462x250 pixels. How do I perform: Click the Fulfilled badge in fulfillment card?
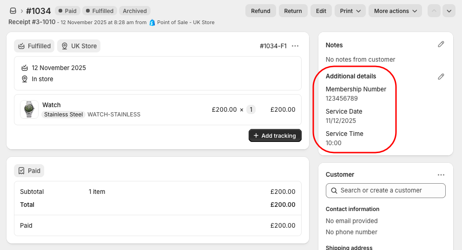pyautogui.click(x=34, y=46)
